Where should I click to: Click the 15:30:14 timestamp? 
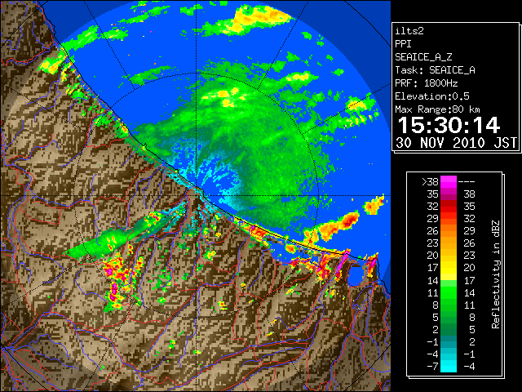click(x=449, y=125)
